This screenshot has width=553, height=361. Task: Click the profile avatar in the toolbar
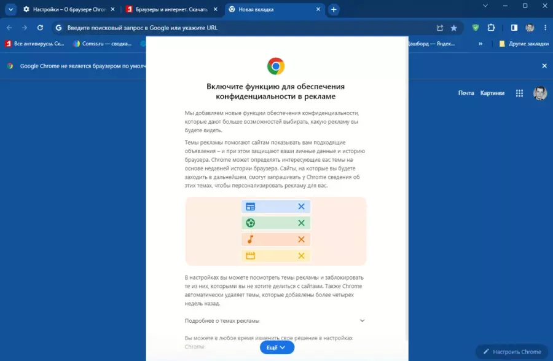pyautogui.click(x=530, y=28)
